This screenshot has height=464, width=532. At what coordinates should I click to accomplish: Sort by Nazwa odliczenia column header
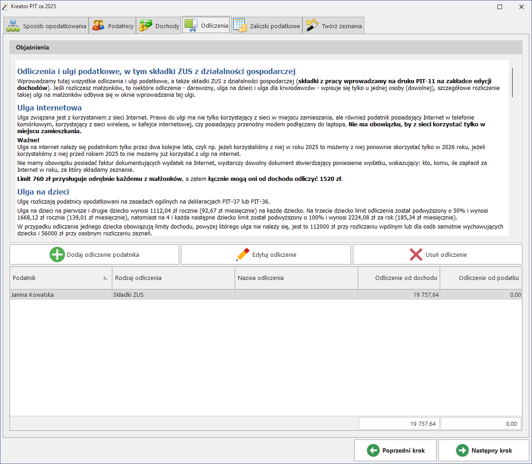pos(296,278)
